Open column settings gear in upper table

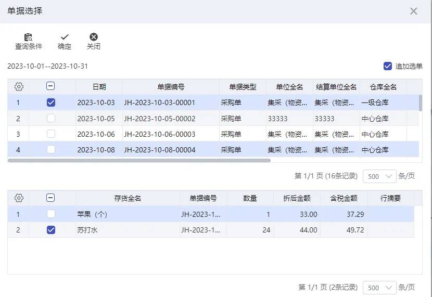18,87
